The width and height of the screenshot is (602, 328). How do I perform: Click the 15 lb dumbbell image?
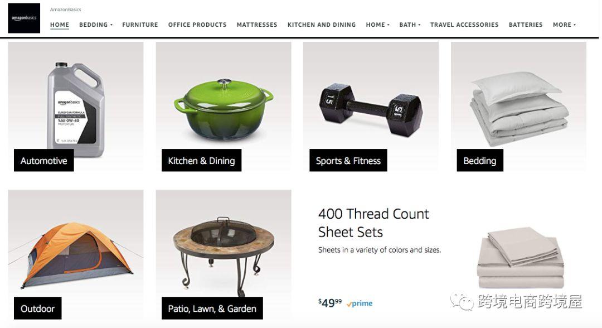(x=371, y=109)
